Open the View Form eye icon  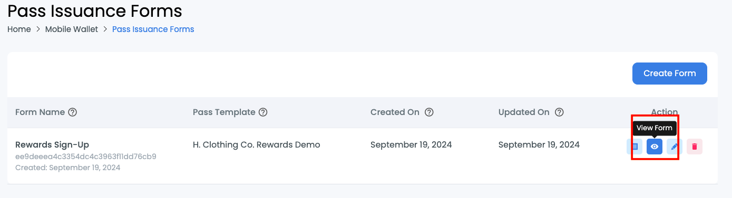coord(655,147)
